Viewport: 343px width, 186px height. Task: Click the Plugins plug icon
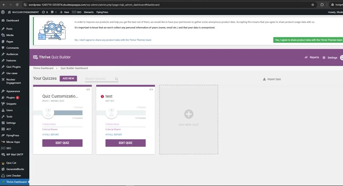tap(3, 98)
